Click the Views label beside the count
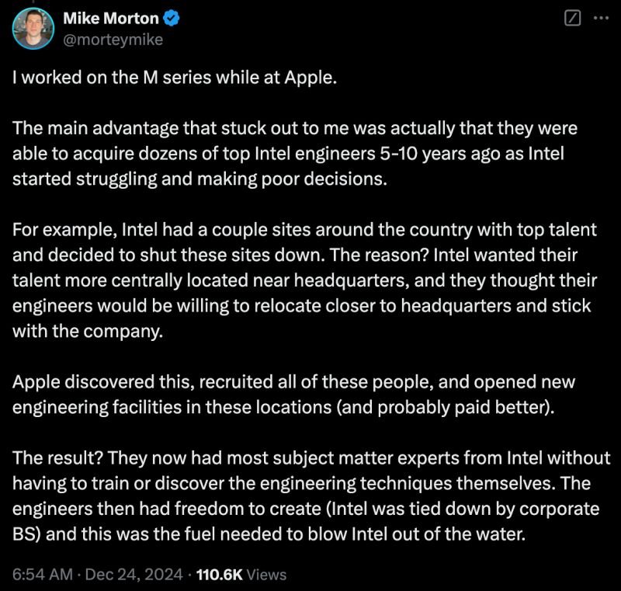 [266, 575]
